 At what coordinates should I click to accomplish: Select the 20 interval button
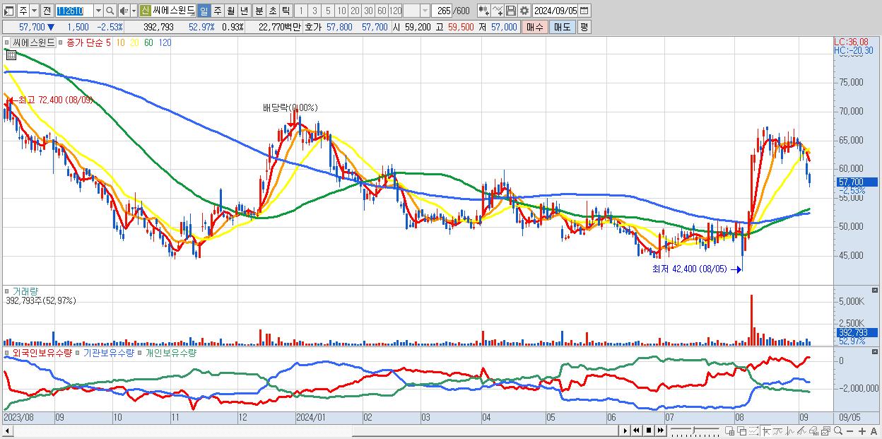pyautogui.click(x=355, y=11)
